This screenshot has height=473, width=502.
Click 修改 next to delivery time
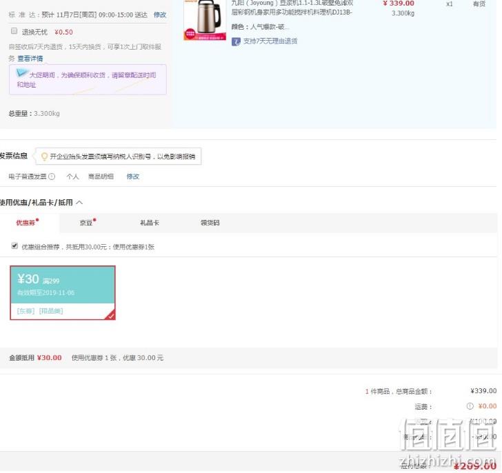pyautogui.click(x=160, y=14)
